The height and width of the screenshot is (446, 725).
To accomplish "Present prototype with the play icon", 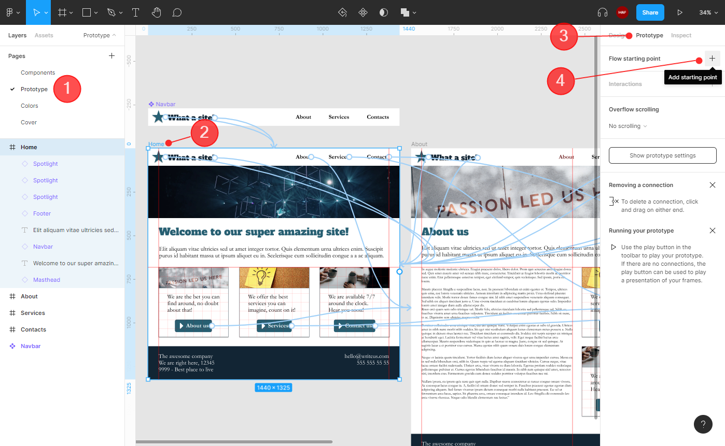I will pyautogui.click(x=680, y=12).
